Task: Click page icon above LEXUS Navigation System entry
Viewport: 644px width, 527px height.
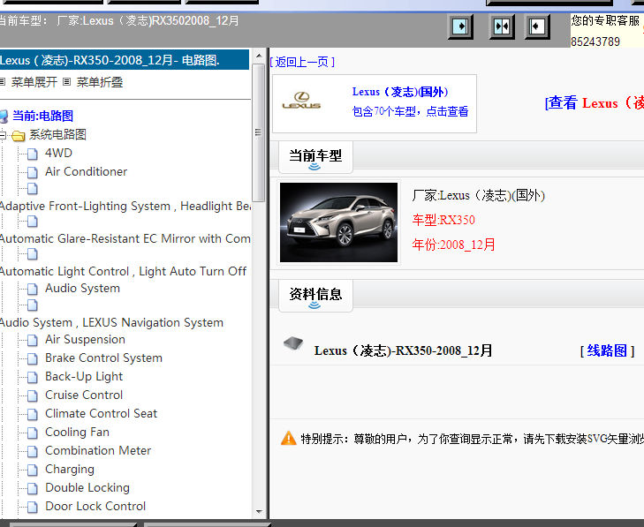Action: click(33, 305)
